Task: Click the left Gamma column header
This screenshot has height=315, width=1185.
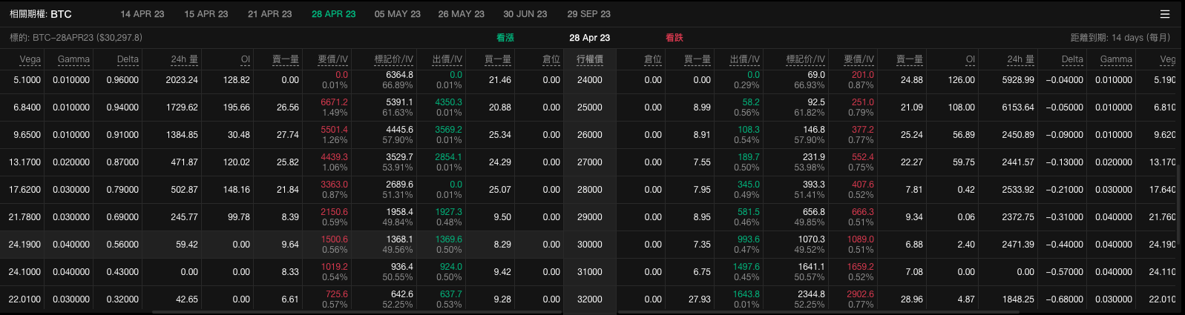Action: pos(73,59)
